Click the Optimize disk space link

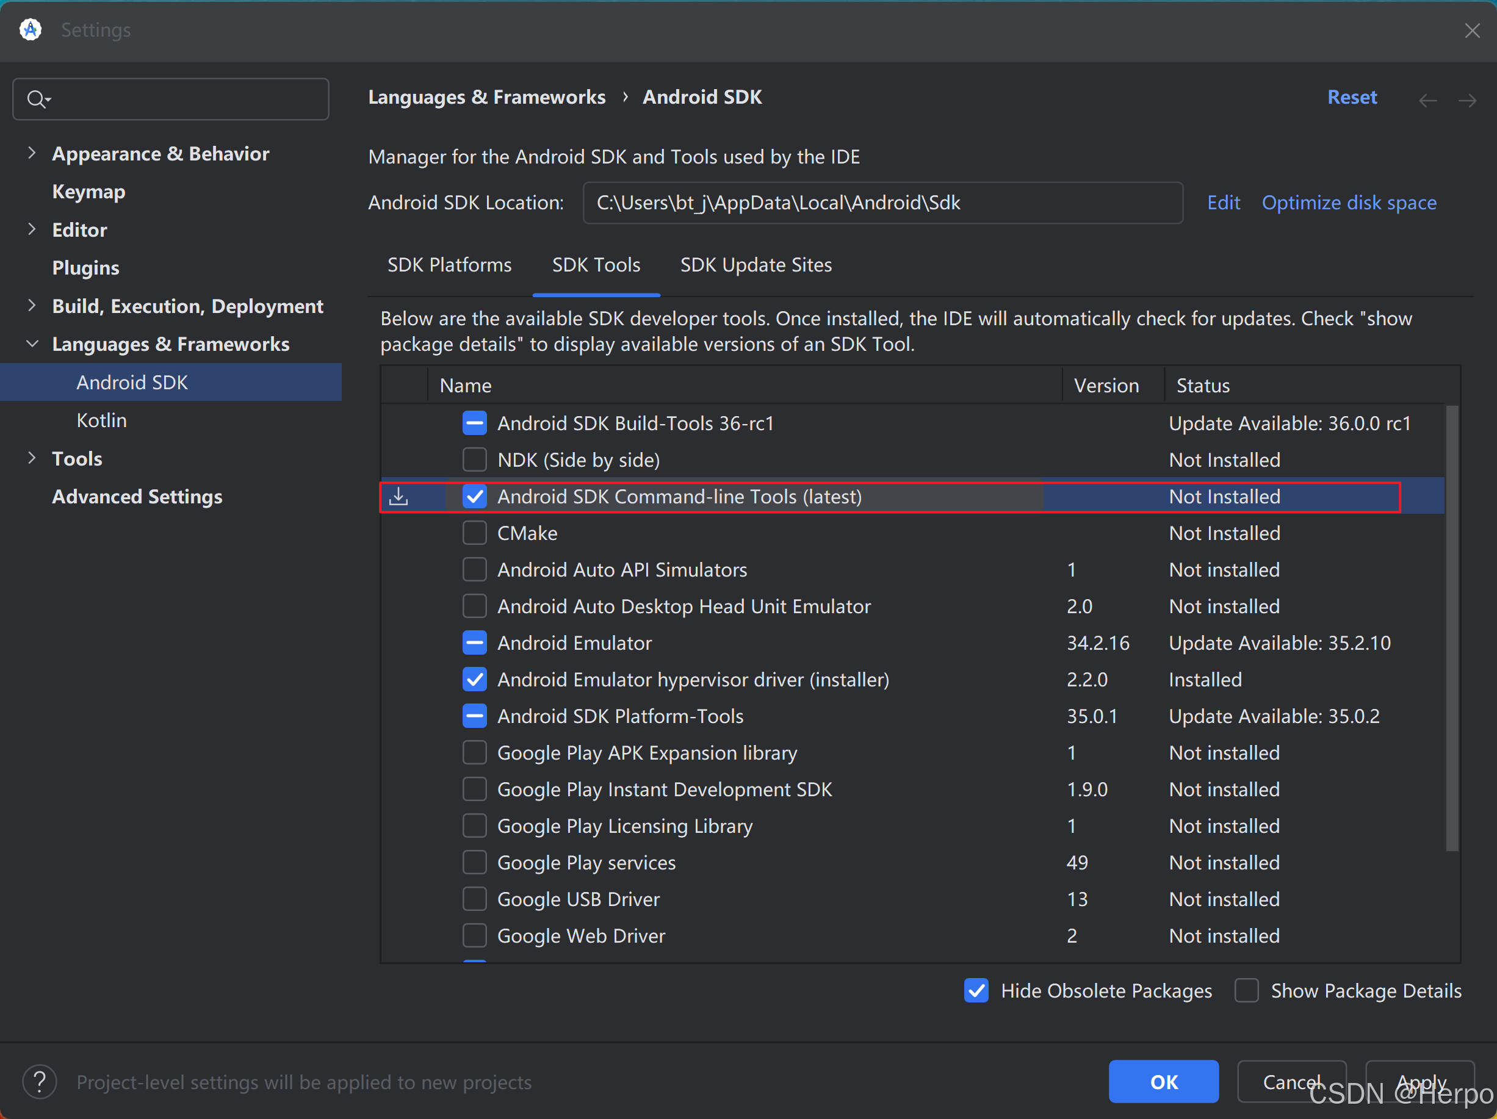tap(1349, 203)
